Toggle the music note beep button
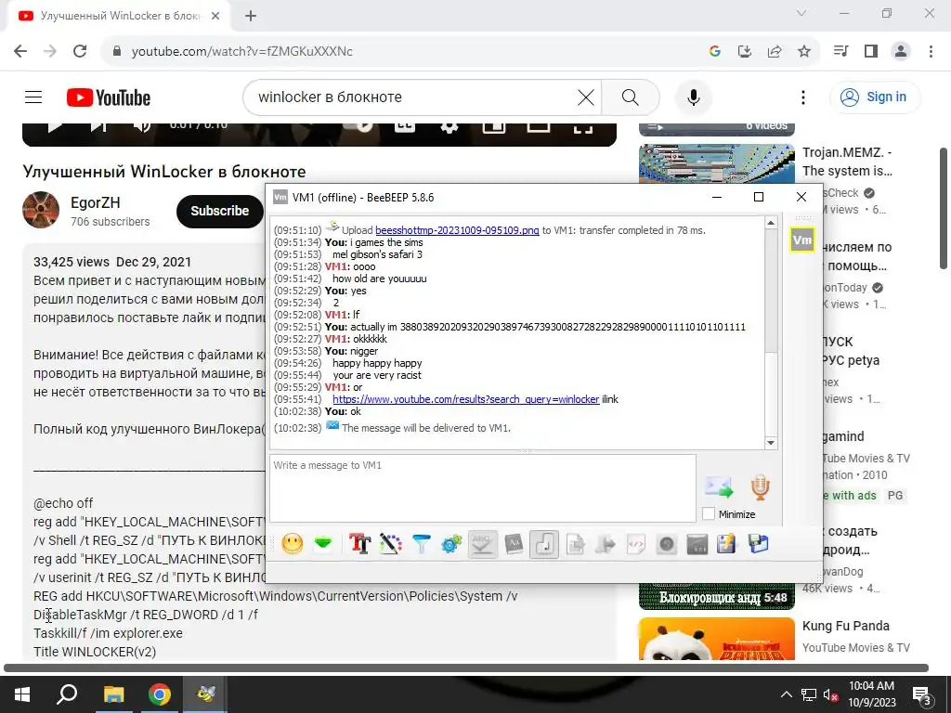The width and height of the screenshot is (951, 713). [544, 544]
